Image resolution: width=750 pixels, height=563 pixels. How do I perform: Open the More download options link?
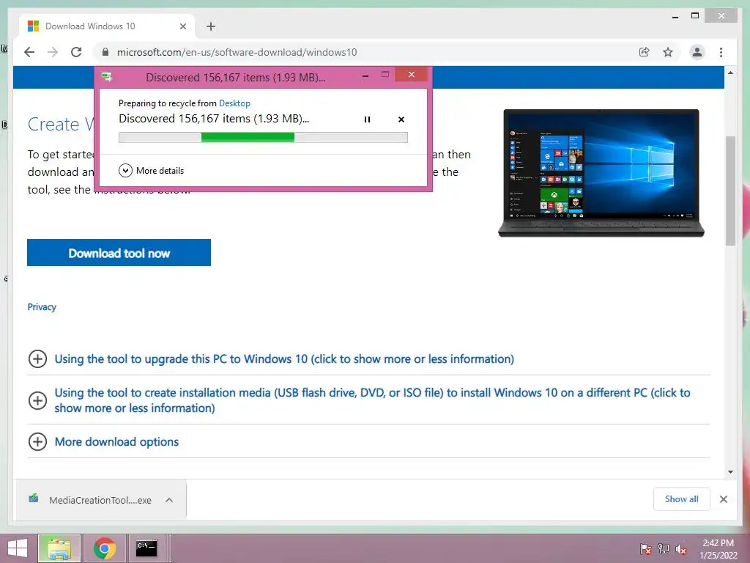(x=116, y=441)
